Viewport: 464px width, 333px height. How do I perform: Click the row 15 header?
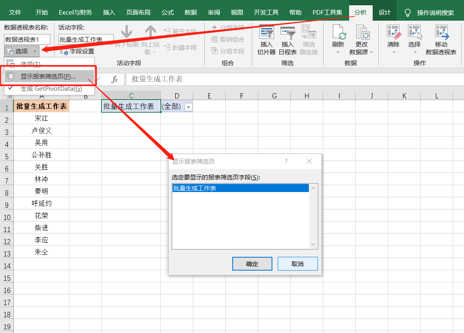pyautogui.click(x=7, y=278)
